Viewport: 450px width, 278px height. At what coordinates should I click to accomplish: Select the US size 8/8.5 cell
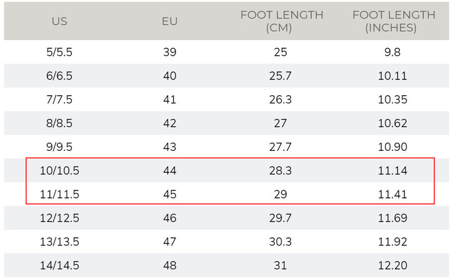[x=59, y=123]
